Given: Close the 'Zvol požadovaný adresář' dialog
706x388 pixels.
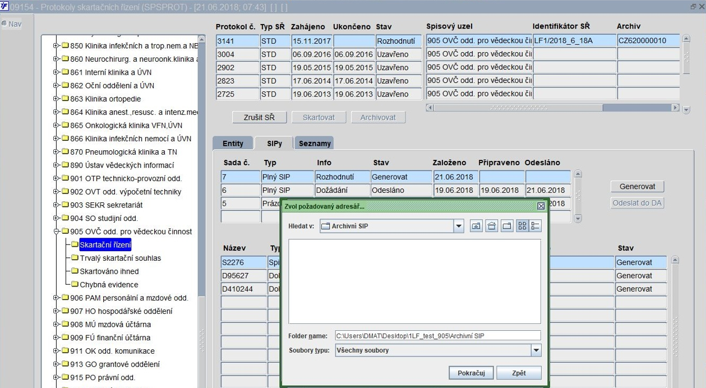Looking at the screenshot, I should point(541,206).
